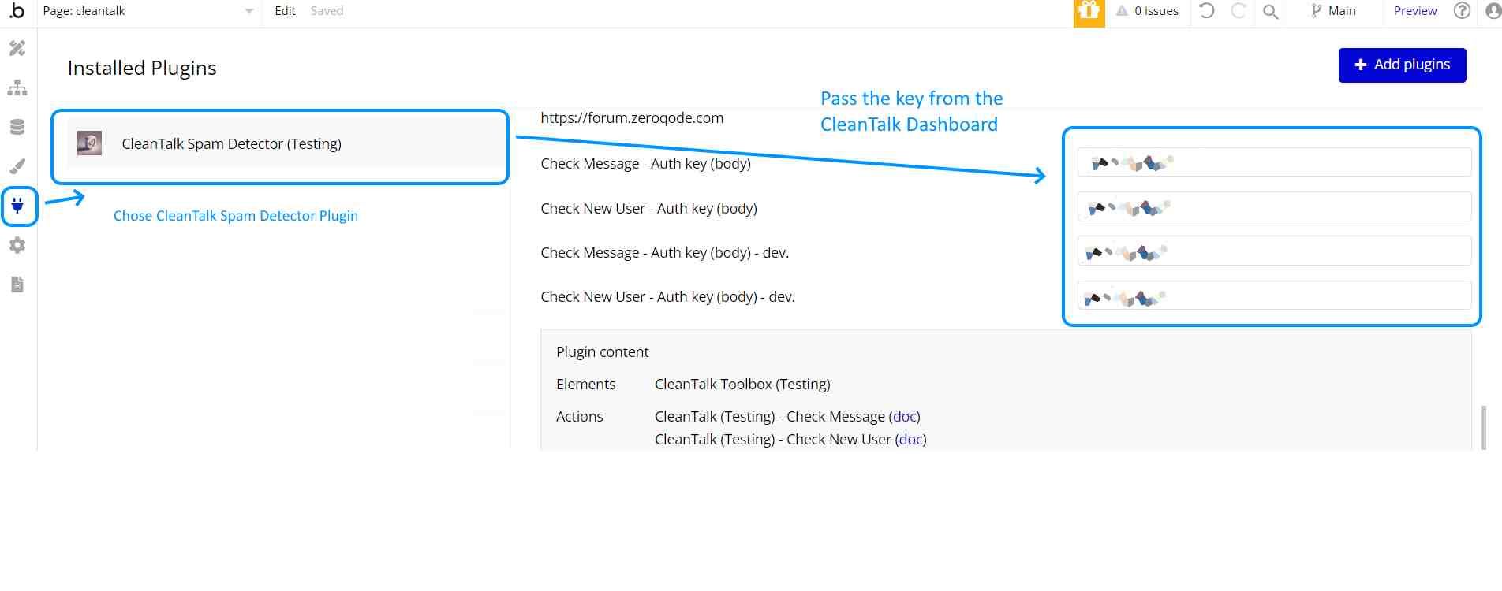Open the Bubble logo home menu
The height and width of the screenshot is (591, 1502).
point(17,11)
